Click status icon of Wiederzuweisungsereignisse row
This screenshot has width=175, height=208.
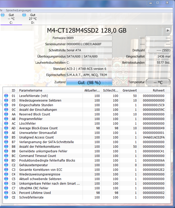point(6,174)
